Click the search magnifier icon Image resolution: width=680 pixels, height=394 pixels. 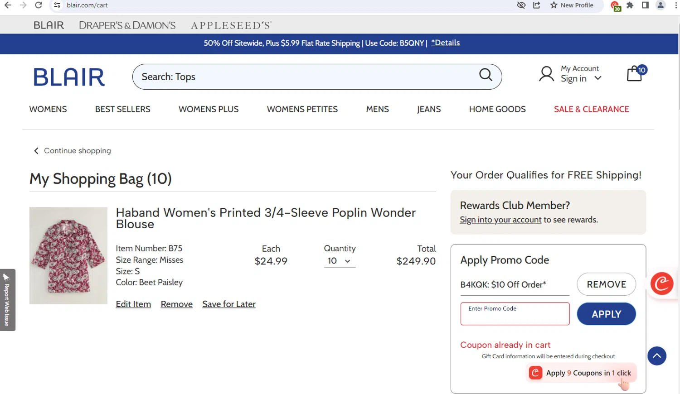click(x=486, y=74)
